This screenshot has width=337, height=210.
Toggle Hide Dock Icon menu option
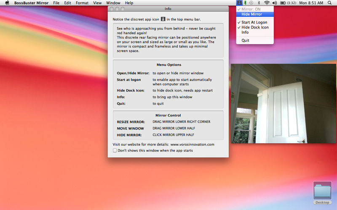[x=255, y=27]
